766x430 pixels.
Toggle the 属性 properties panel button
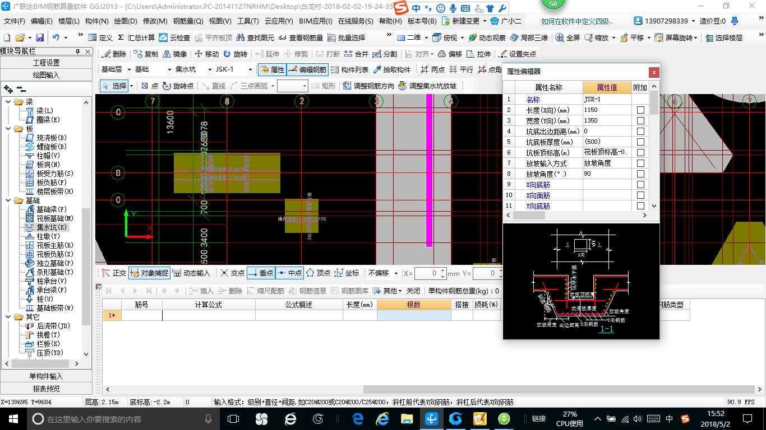coord(272,70)
